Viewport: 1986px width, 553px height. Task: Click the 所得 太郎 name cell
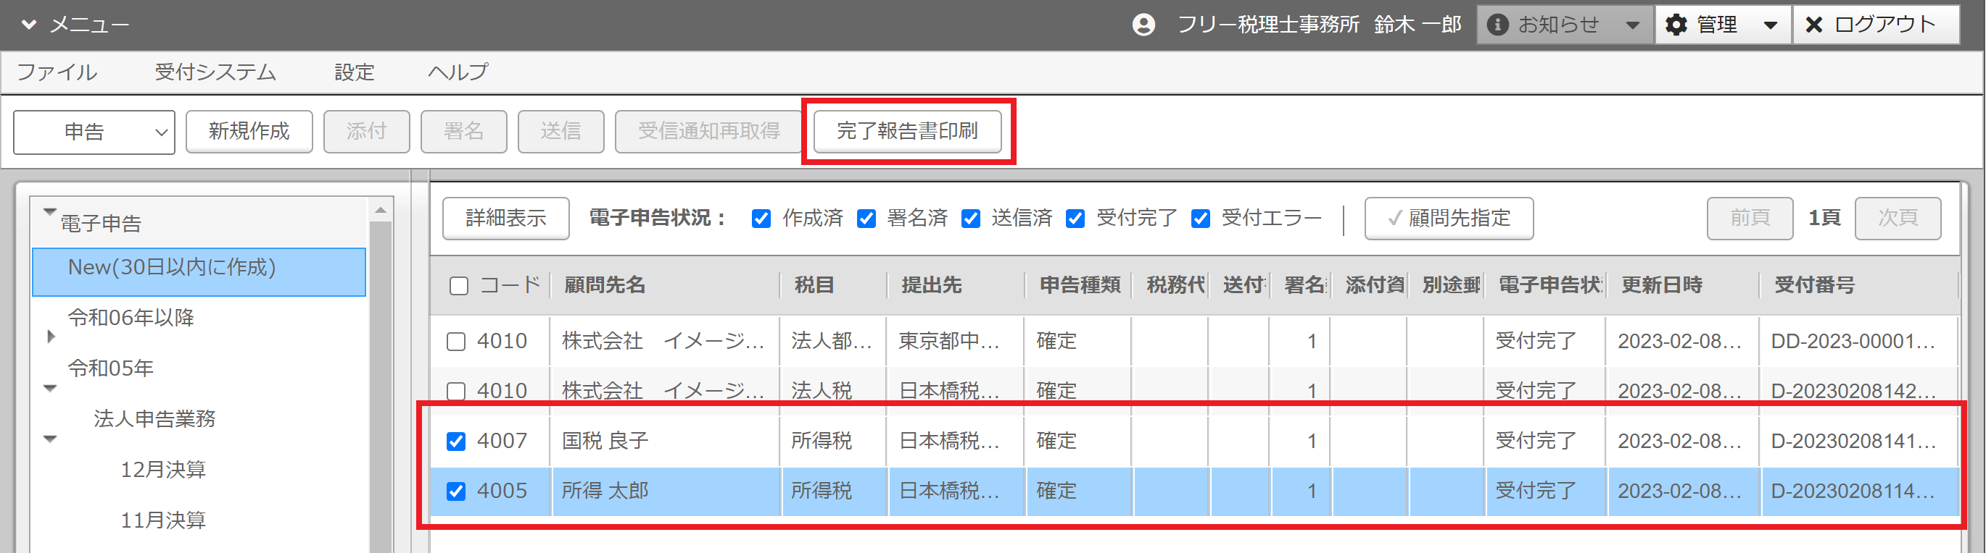[x=665, y=491]
